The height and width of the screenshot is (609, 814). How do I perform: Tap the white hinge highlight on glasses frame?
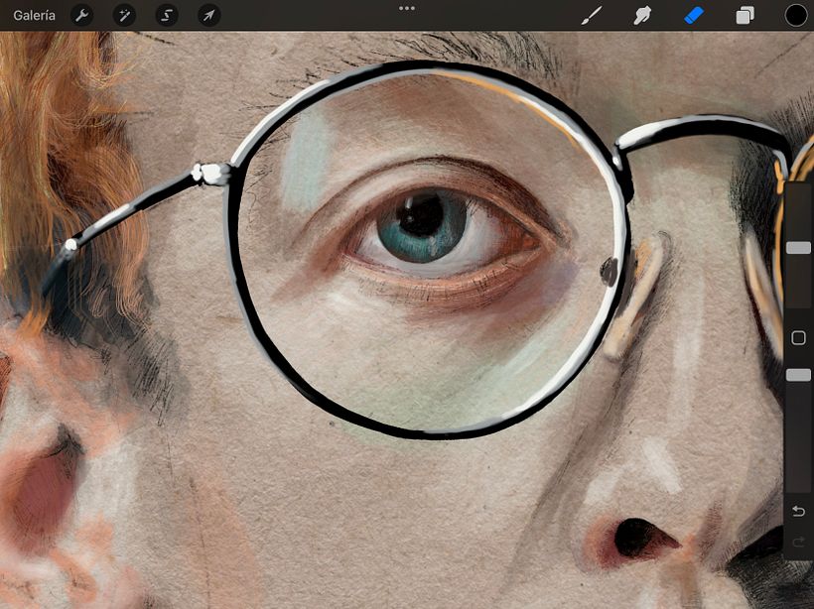pos(210,174)
